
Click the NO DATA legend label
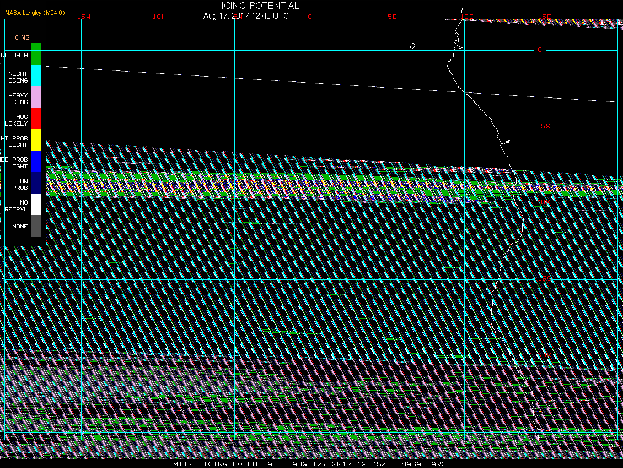coord(14,55)
